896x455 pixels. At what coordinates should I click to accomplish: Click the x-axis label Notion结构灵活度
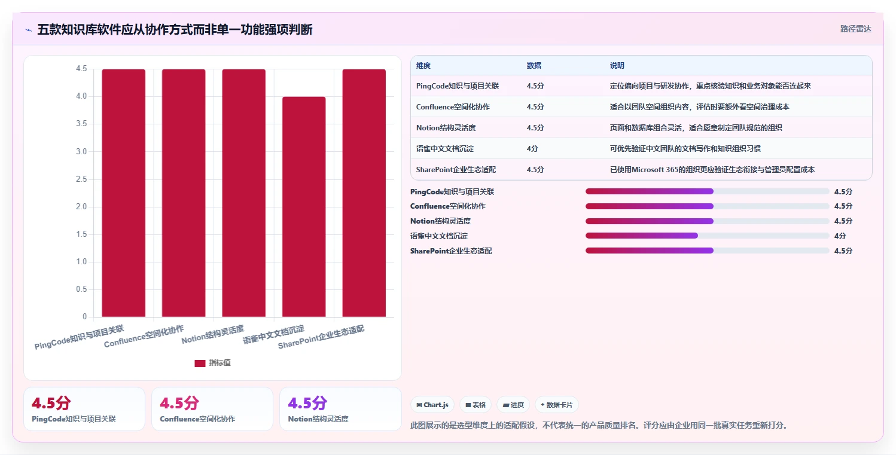pos(213,335)
